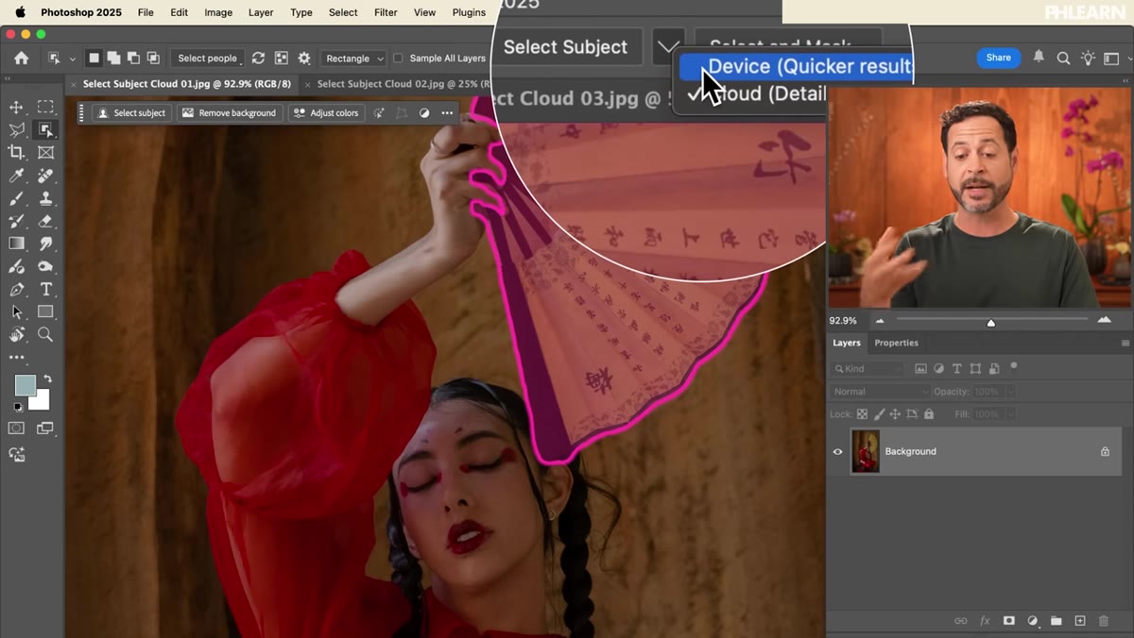Screen dimensions: 1134x638
Task: Select the Zoom tool
Action: click(45, 334)
